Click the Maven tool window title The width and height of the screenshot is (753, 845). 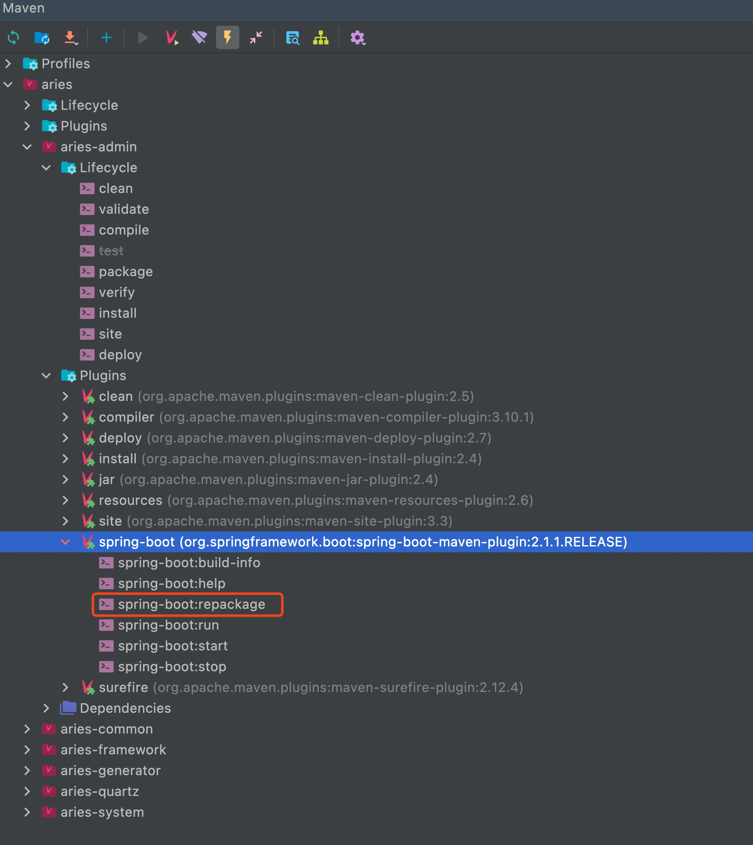tap(24, 8)
